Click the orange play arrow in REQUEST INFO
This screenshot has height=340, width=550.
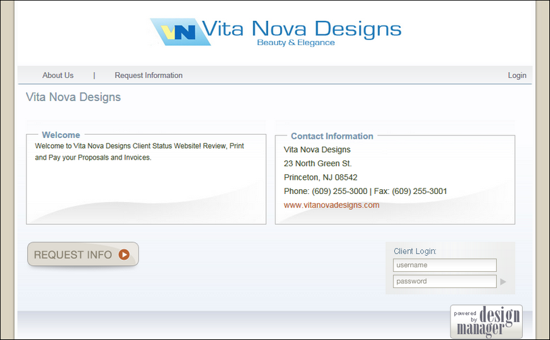coord(123,254)
